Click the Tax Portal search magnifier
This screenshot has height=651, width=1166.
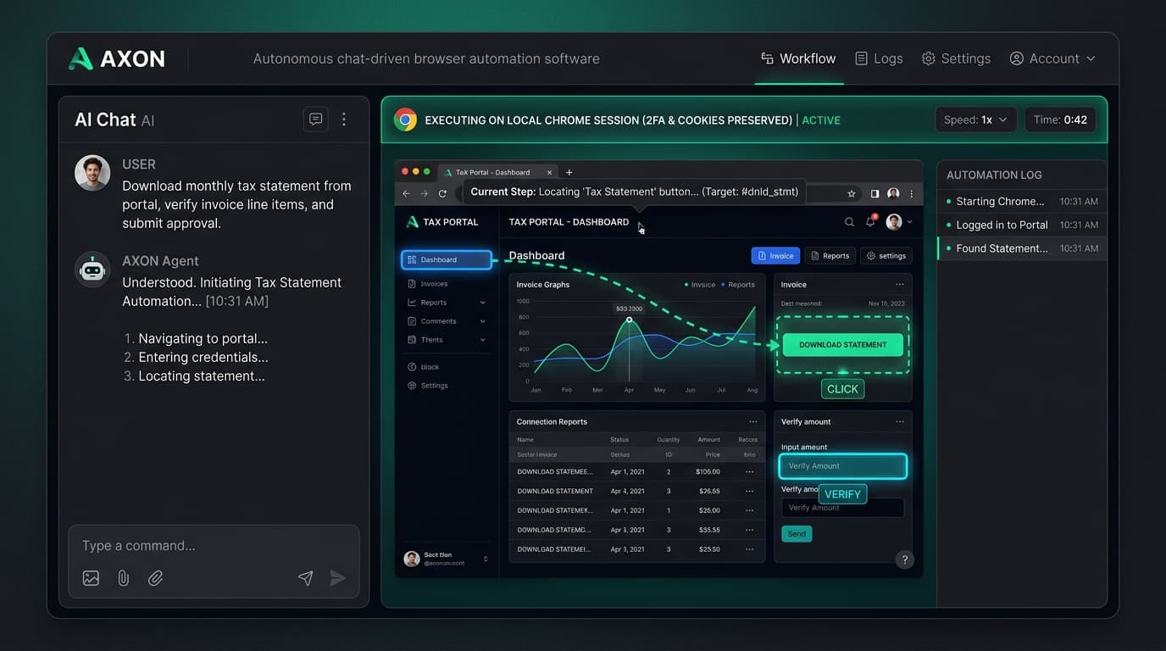point(849,222)
